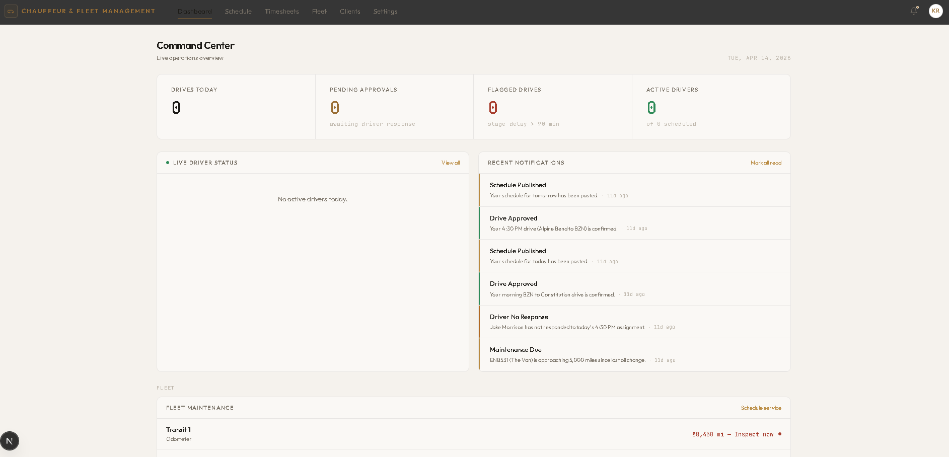
Task: Select the chauffeur logo icon top left
Action: coord(11,11)
